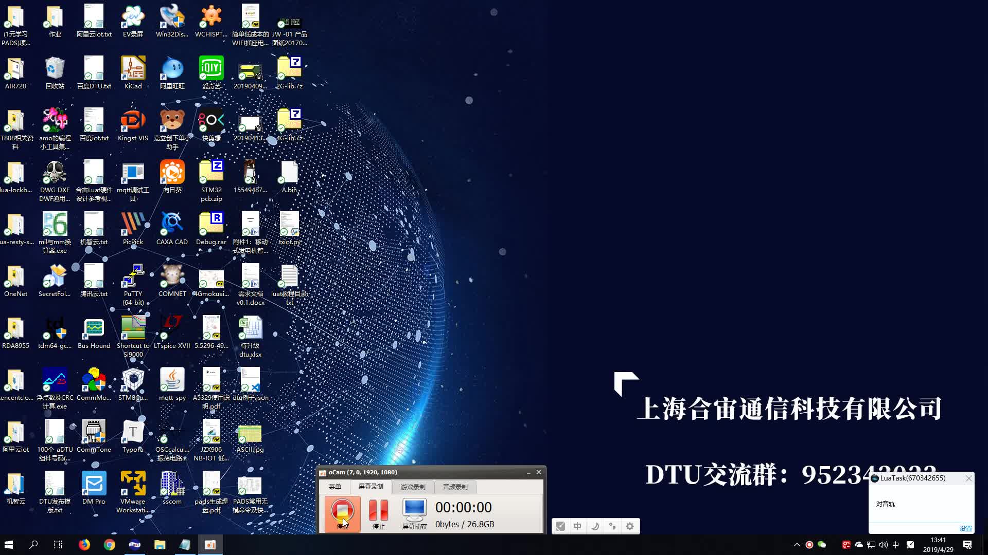The width and height of the screenshot is (988, 555).
Task: Show hidden system tray icons
Action: click(797, 545)
